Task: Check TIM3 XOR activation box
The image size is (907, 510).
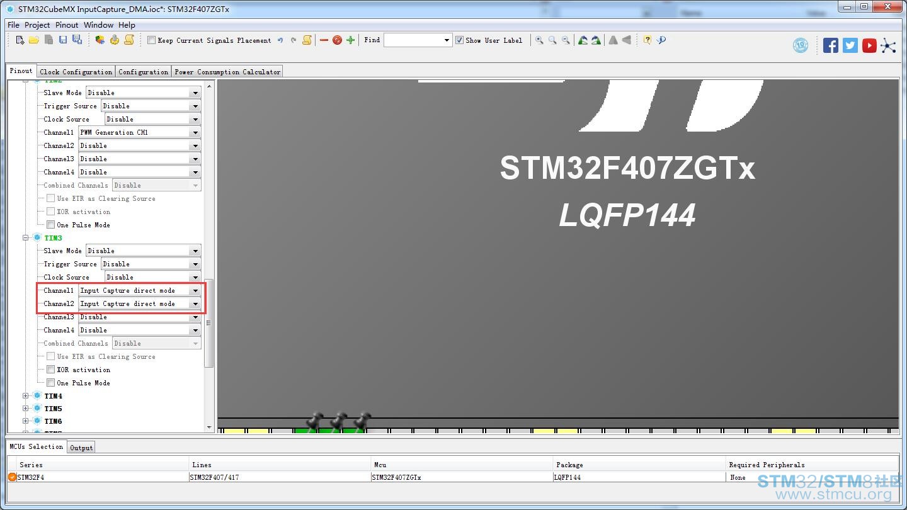Action: click(50, 370)
